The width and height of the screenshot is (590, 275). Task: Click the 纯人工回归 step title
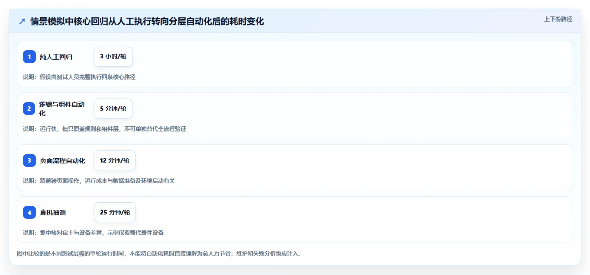[56, 57]
